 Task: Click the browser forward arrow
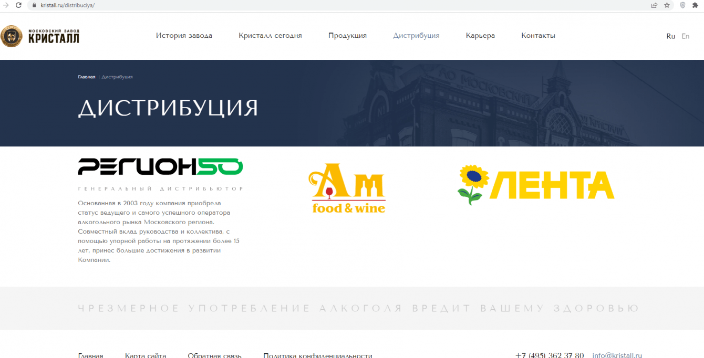[x=6, y=5]
